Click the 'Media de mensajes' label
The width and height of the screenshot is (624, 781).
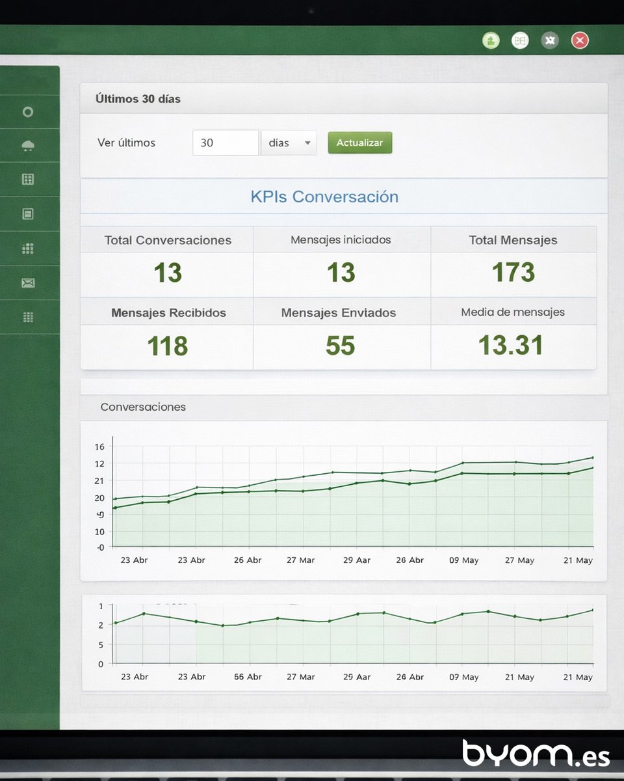coord(513,312)
